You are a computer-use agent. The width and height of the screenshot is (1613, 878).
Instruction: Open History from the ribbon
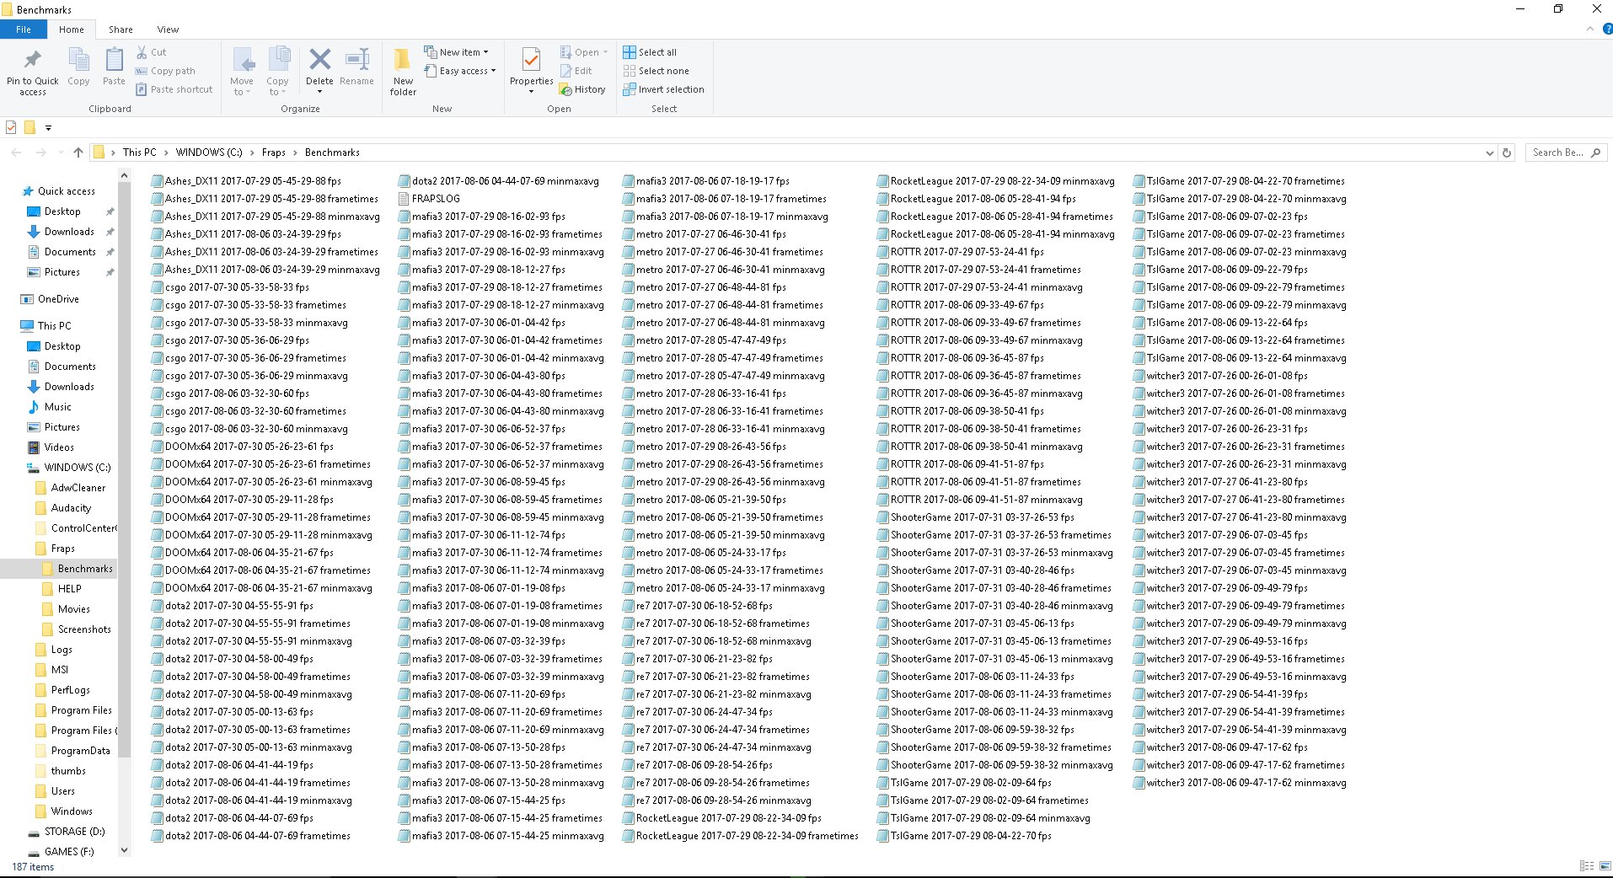[x=582, y=89]
